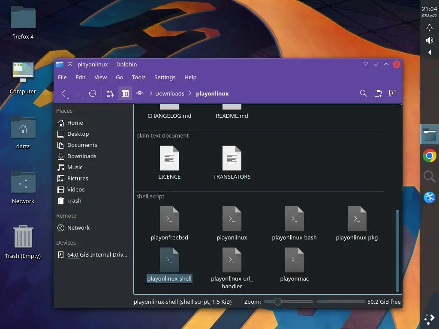This screenshot has height=329, width=439.
Task: Open the search magnifier in side panel
Action: pyautogui.click(x=430, y=176)
